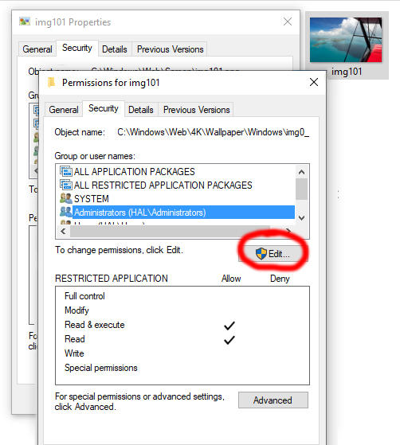Viewport: 400px width, 445px height.
Task: Open Previous Versions tab in Permissions dialog
Action: coord(196,110)
